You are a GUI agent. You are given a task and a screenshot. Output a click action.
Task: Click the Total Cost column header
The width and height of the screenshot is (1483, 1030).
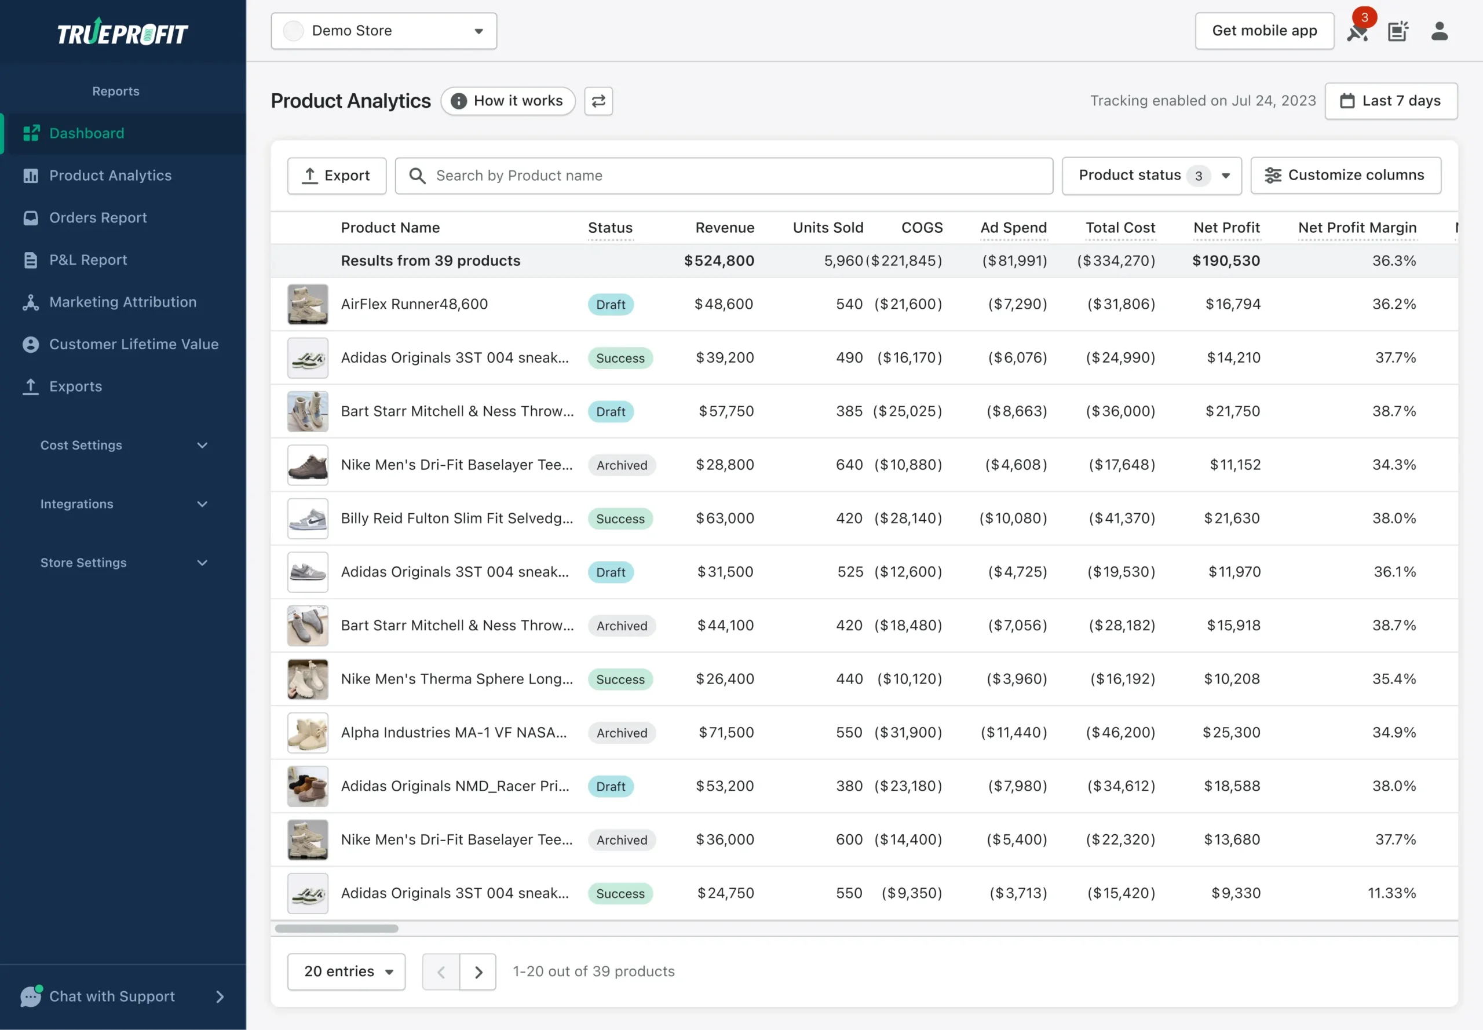click(x=1120, y=228)
